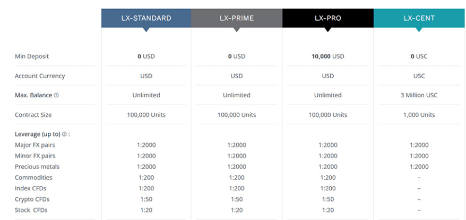Click the Leverage info icon
This screenshot has width=466, height=220.
[x=65, y=134]
